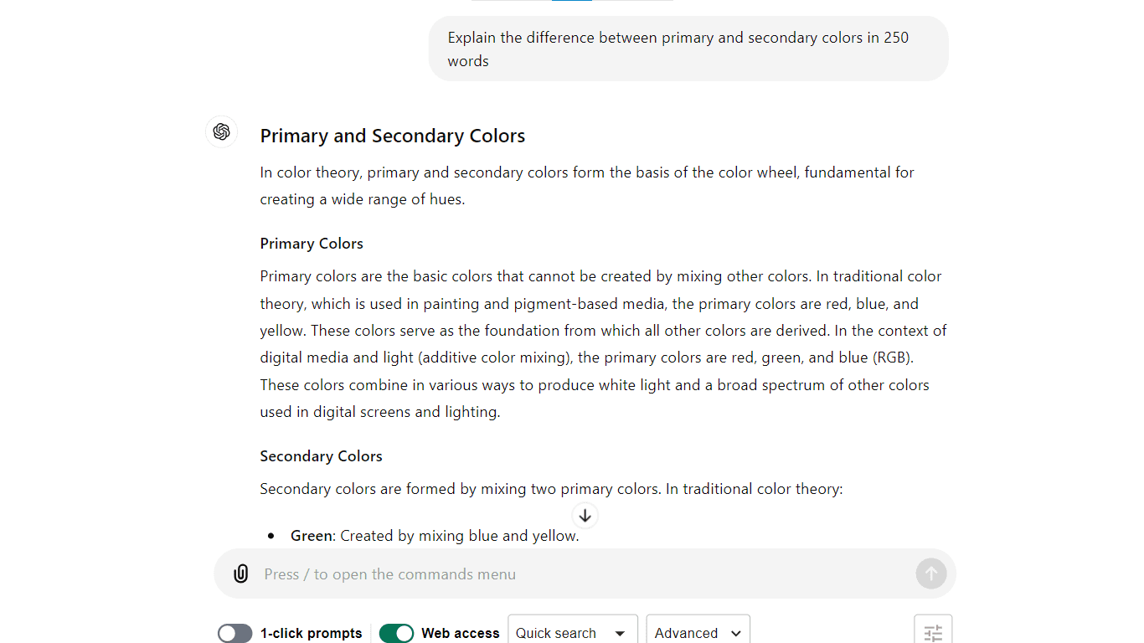Click the ChatGPT logo avatar
The width and height of the screenshot is (1144, 643).
(222, 132)
